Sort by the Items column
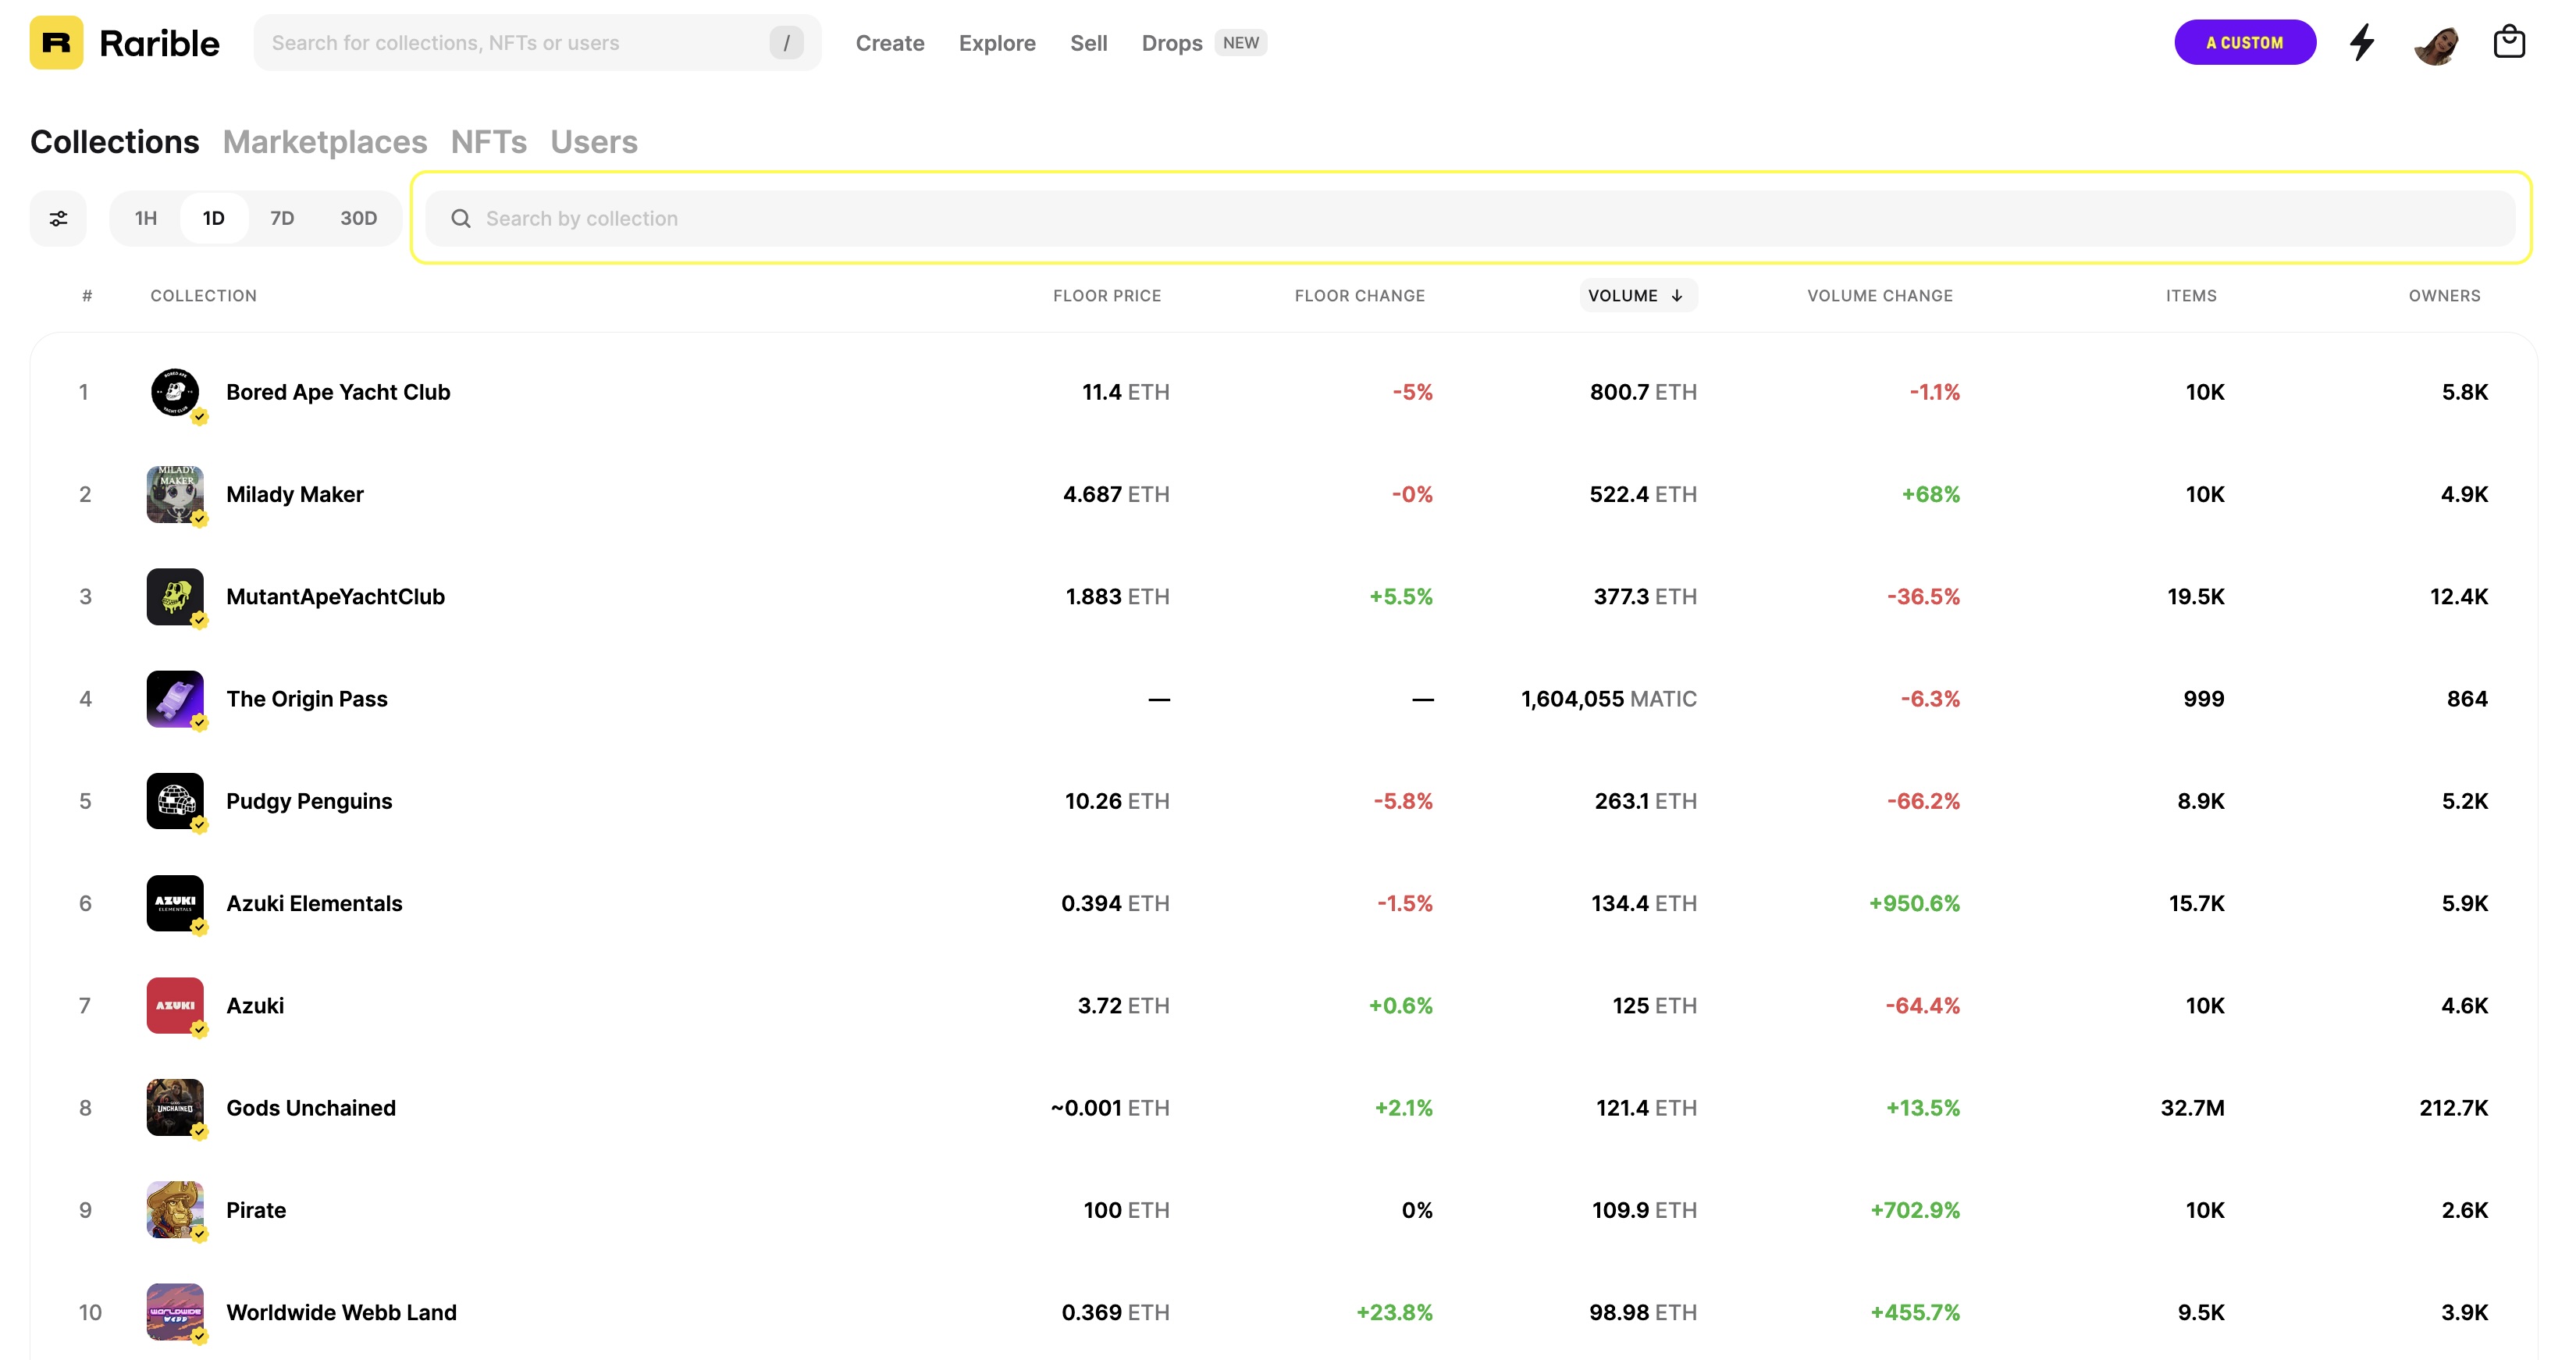This screenshot has height=1360, width=2576. tap(2191, 296)
